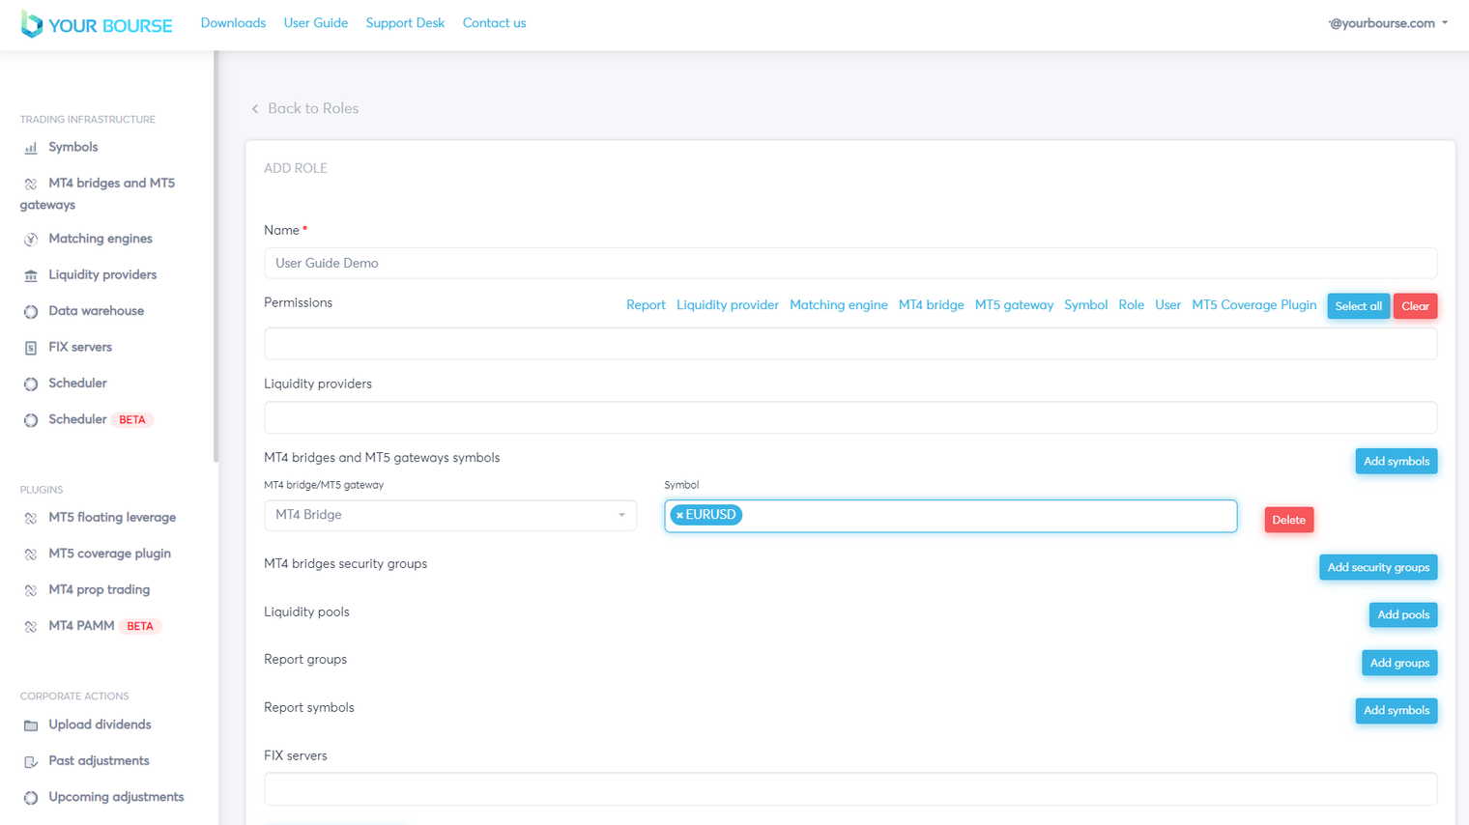
Task: Go to Symbols in the sidebar
Action: pyautogui.click(x=73, y=147)
